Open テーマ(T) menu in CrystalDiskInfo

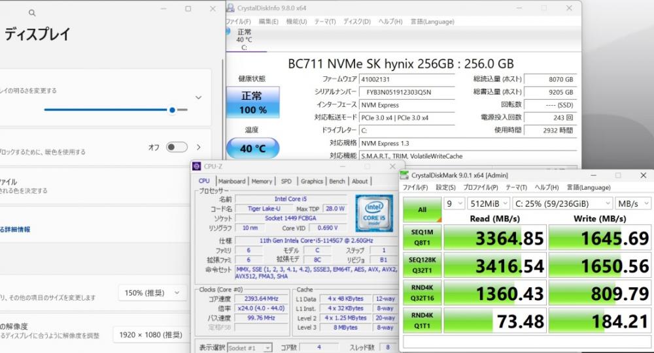click(325, 22)
